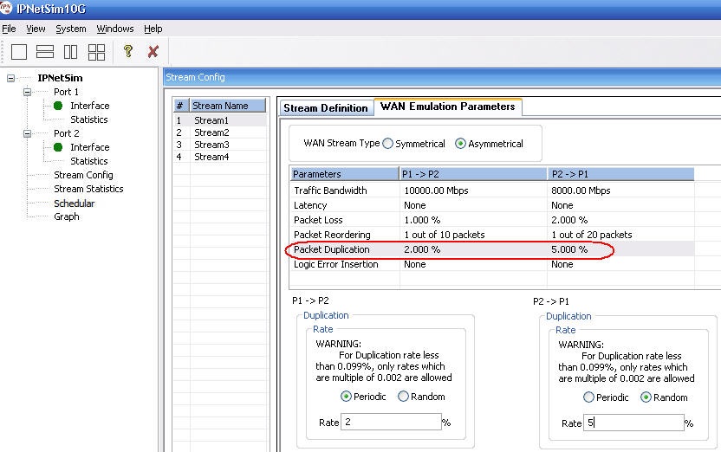Select Port 2 in the tree

click(x=66, y=133)
